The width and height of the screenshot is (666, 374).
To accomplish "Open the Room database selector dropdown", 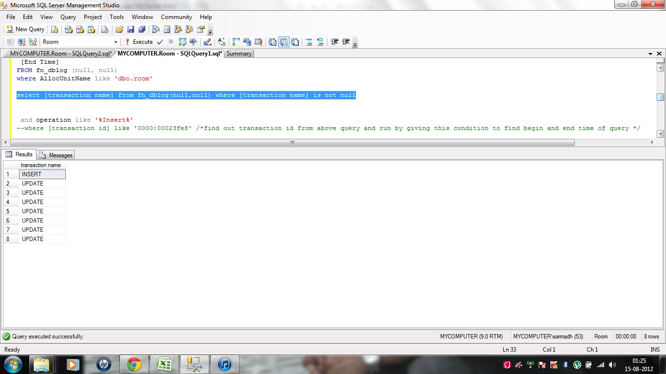I will 116,42.
